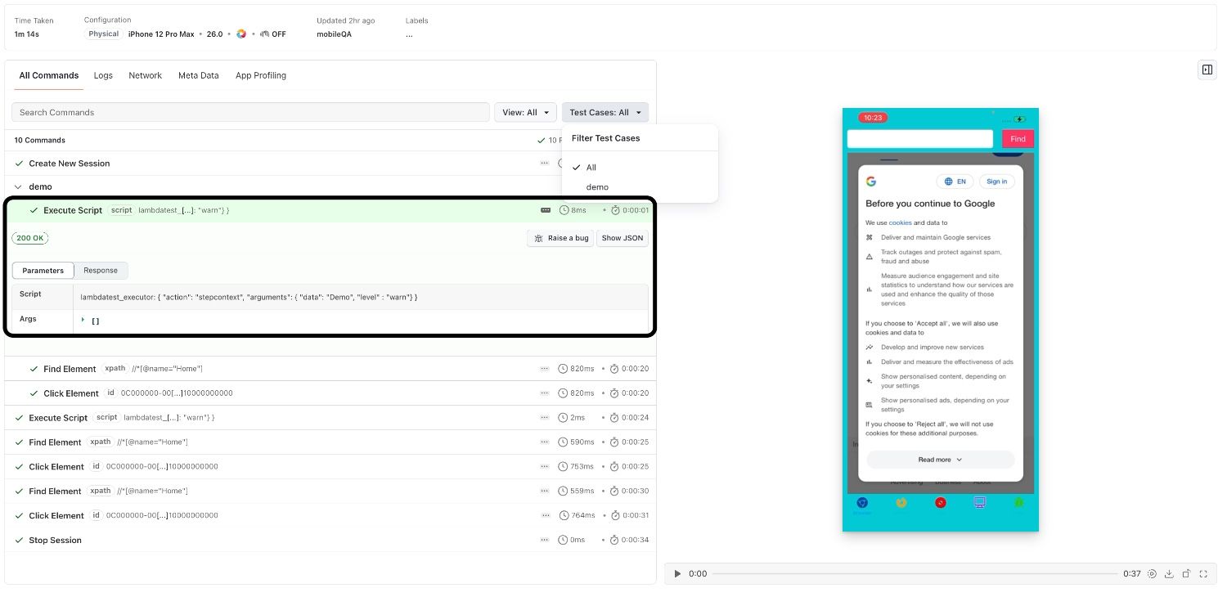Open the View: All dropdown
1227x597 pixels.
tap(524, 112)
